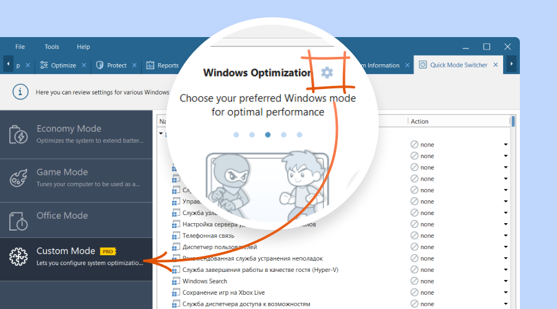Close the Optimize tab
557x309 pixels.
84,66
